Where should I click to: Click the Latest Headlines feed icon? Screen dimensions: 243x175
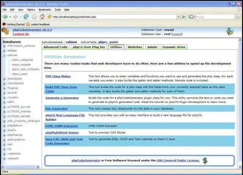pos(28,24)
